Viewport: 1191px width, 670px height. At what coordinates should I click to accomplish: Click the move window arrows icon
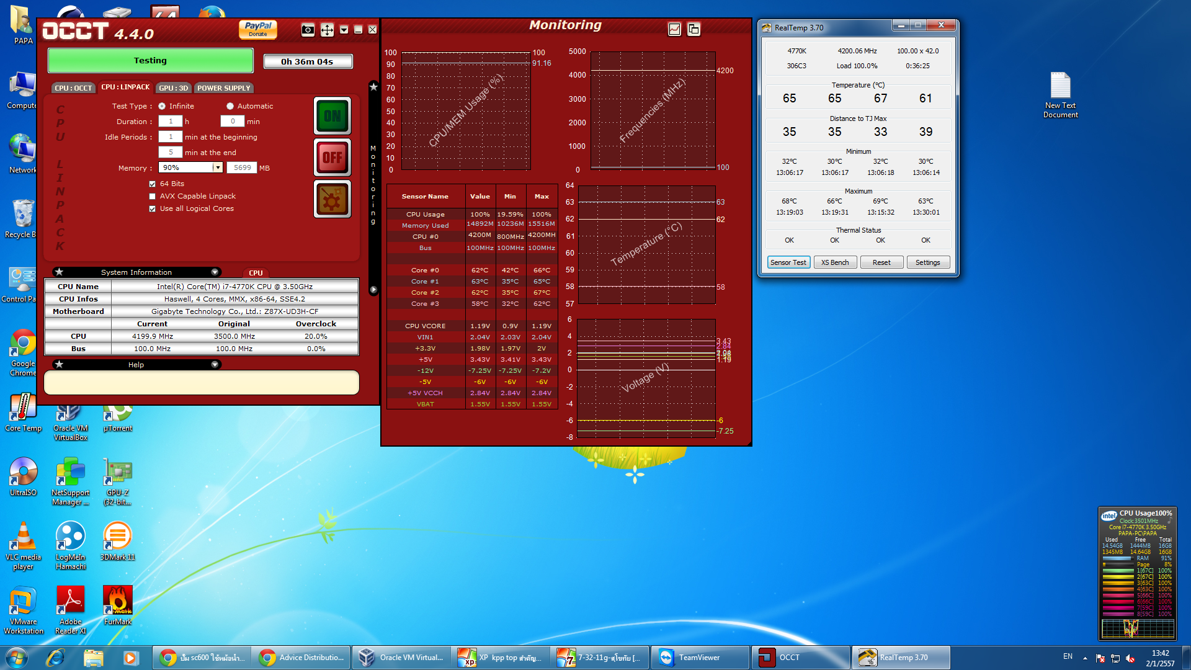327,30
